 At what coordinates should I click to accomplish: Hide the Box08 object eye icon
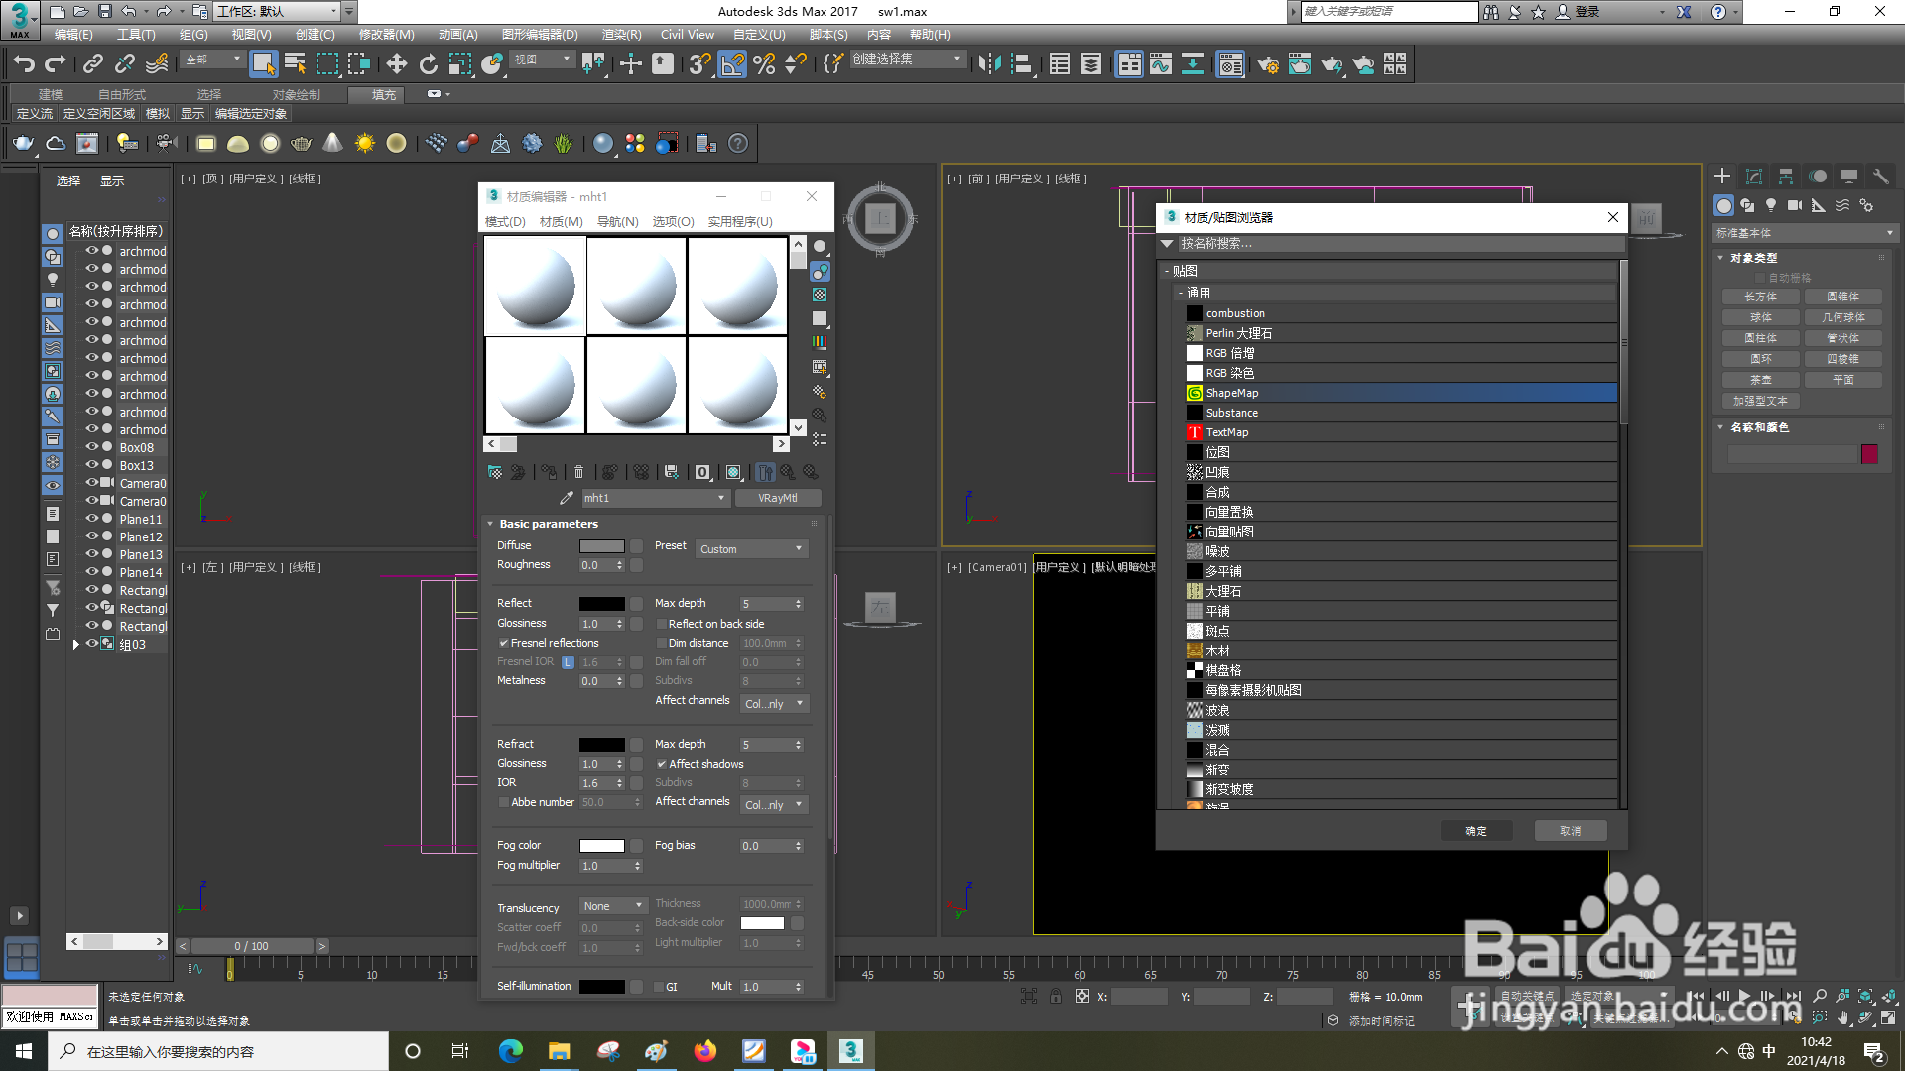[x=91, y=447]
